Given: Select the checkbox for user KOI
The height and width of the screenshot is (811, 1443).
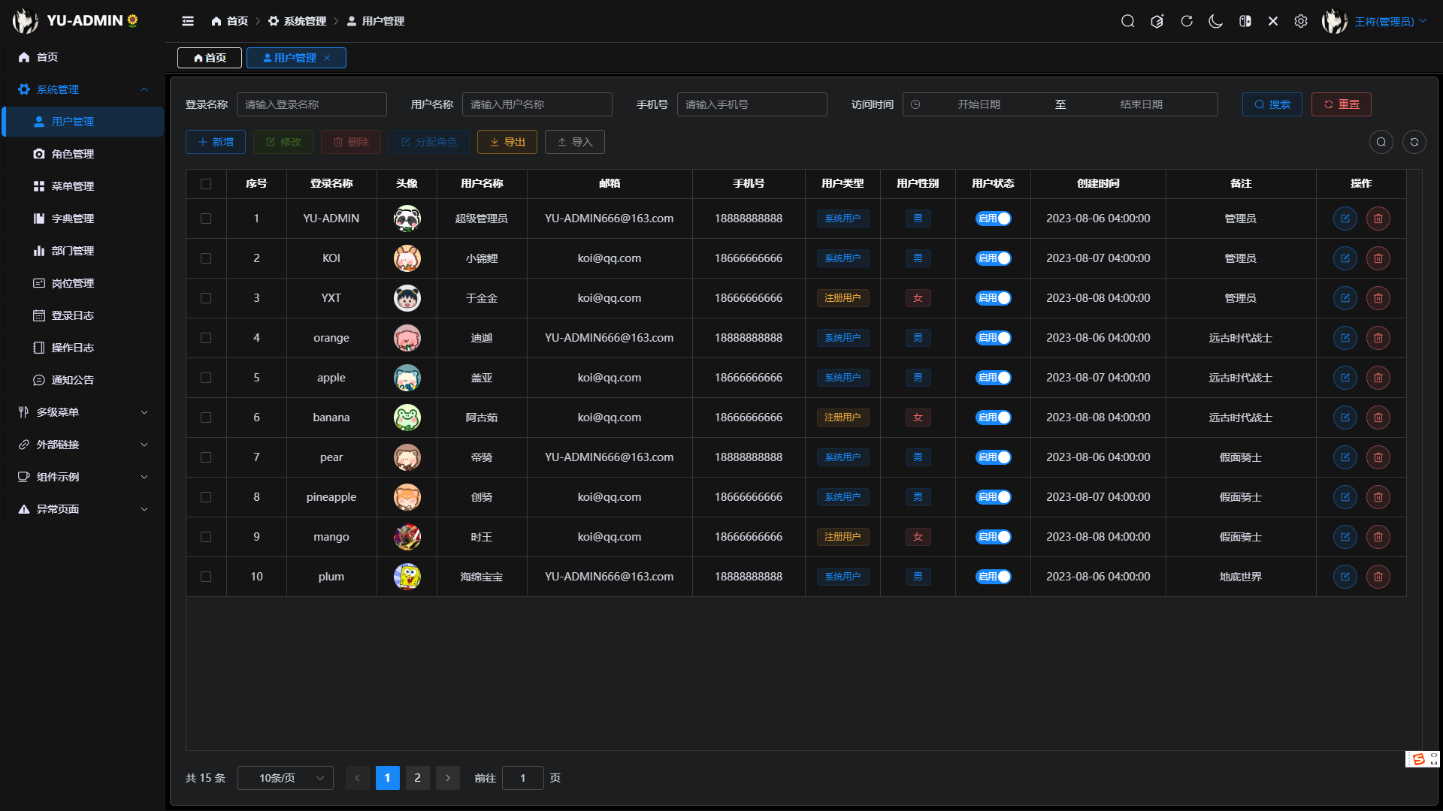Looking at the screenshot, I should point(206,258).
